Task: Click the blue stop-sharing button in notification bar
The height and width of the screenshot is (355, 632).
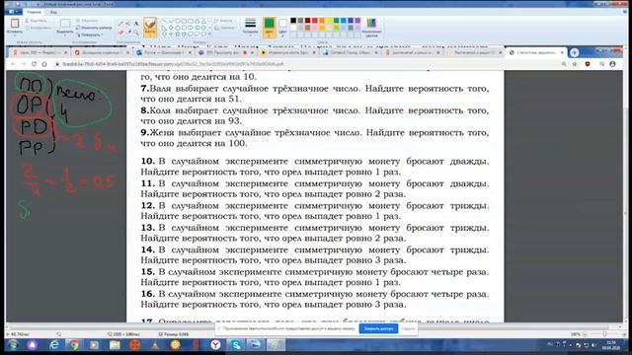Action: pos(378,328)
